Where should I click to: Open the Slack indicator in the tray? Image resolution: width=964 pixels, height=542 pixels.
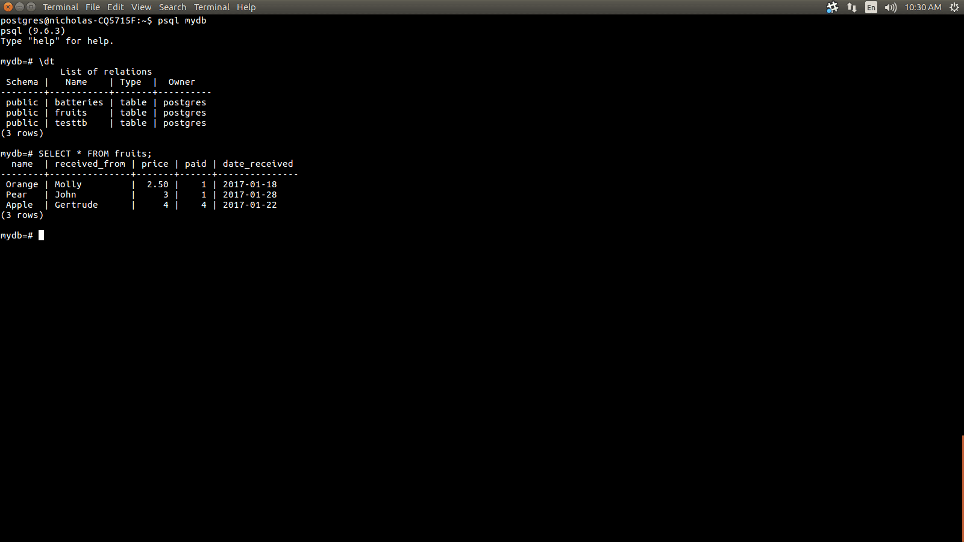pos(832,7)
